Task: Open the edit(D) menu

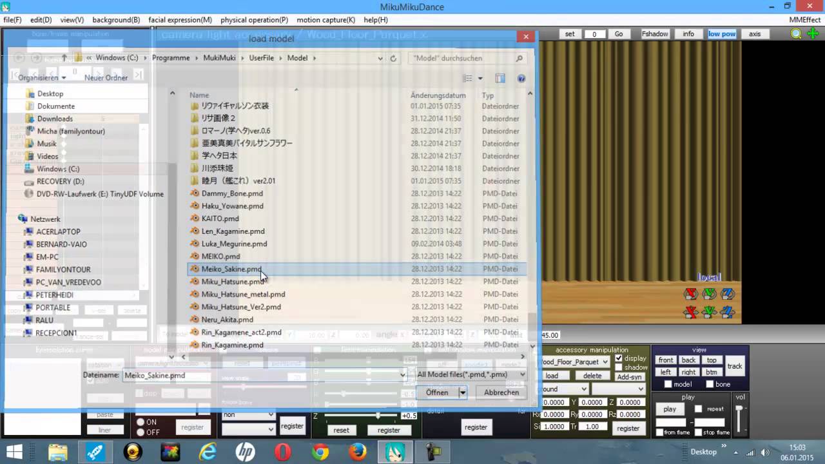Action: click(41, 20)
